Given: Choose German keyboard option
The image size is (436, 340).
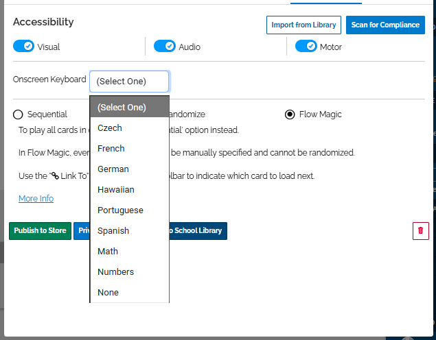Looking at the screenshot, I should 130,169.
